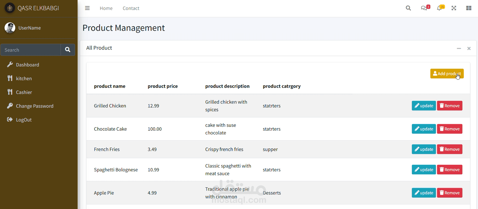Open the notifications bell icon
This screenshot has height=209, width=478.
click(x=439, y=8)
